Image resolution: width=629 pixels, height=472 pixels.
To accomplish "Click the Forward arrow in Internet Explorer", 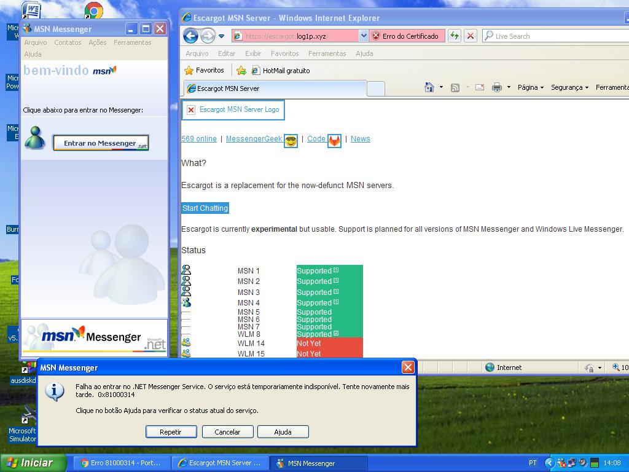I will (x=208, y=36).
